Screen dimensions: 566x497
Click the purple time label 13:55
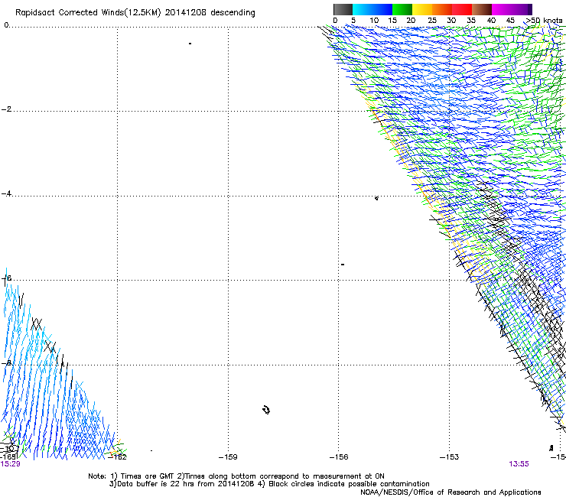(519, 464)
